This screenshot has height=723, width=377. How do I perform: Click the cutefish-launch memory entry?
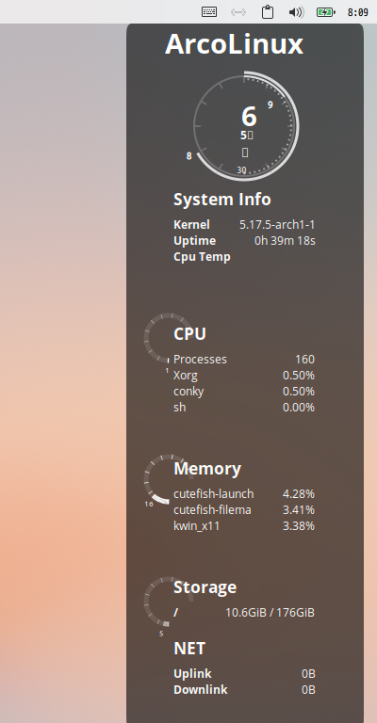[244, 494]
